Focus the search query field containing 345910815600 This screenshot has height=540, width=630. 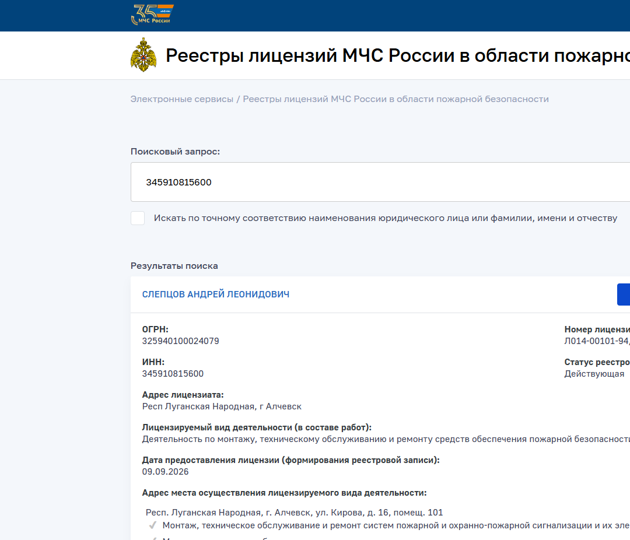(380, 182)
